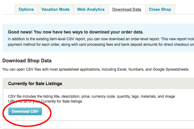The height and width of the screenshot is (129, 194).
Task: Switch to the Vacation Mode tab
Action: click(x=56, y=9)
